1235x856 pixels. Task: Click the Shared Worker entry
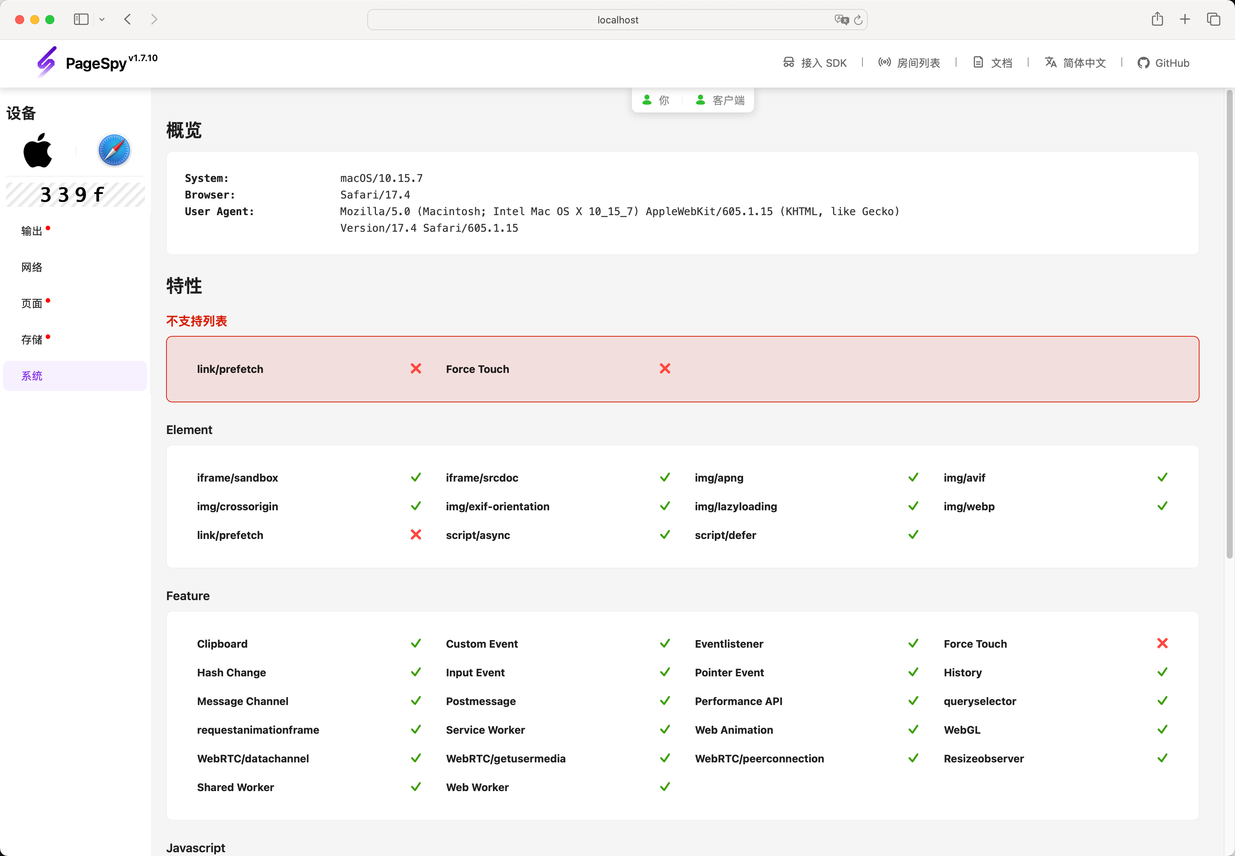tap(236, 787)
